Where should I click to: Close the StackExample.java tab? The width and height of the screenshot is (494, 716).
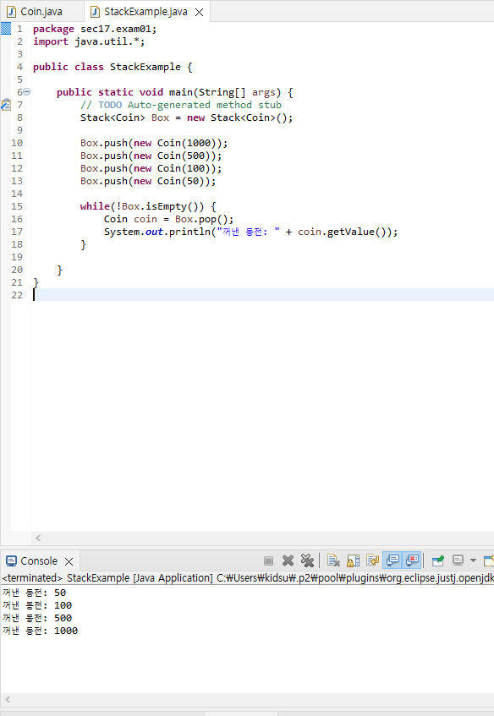[x=200, y=13]
